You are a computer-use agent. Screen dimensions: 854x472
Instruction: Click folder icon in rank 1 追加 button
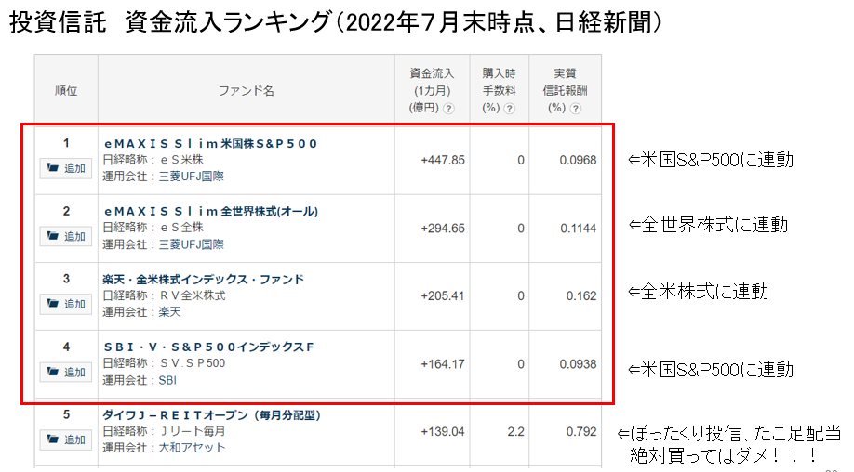point(53,167)
